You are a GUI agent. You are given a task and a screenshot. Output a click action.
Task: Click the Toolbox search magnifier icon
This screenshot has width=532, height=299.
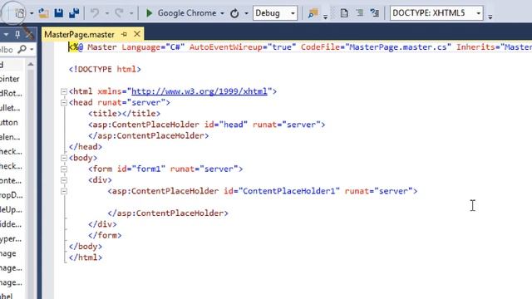[22, 50]
